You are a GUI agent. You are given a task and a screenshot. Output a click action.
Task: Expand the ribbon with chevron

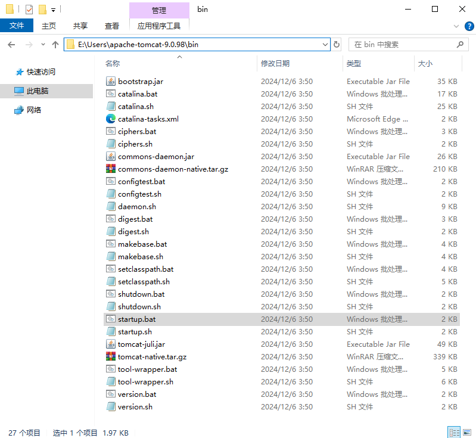point(456,26)
